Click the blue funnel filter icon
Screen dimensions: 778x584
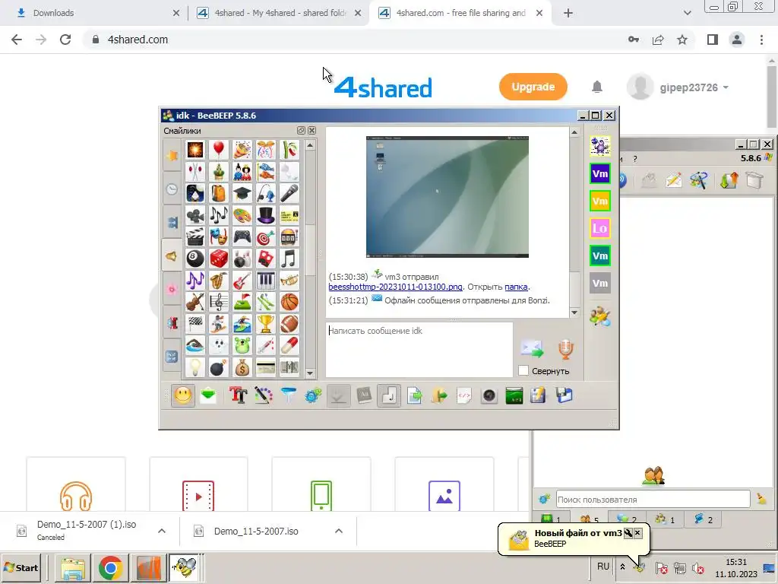[288, 395]
